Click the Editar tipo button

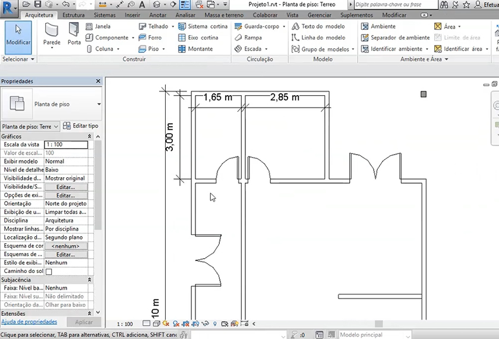(81, 126)
